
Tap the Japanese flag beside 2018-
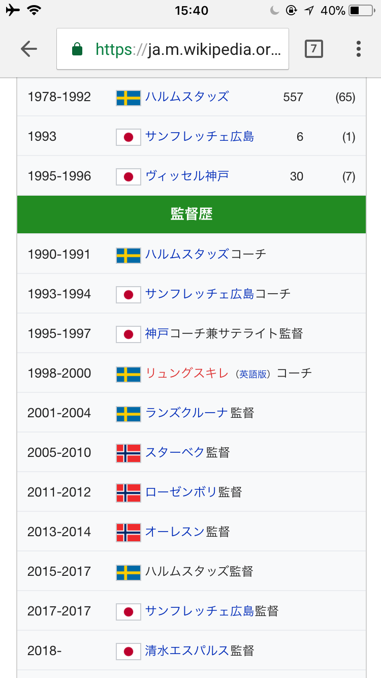[129, 651]
